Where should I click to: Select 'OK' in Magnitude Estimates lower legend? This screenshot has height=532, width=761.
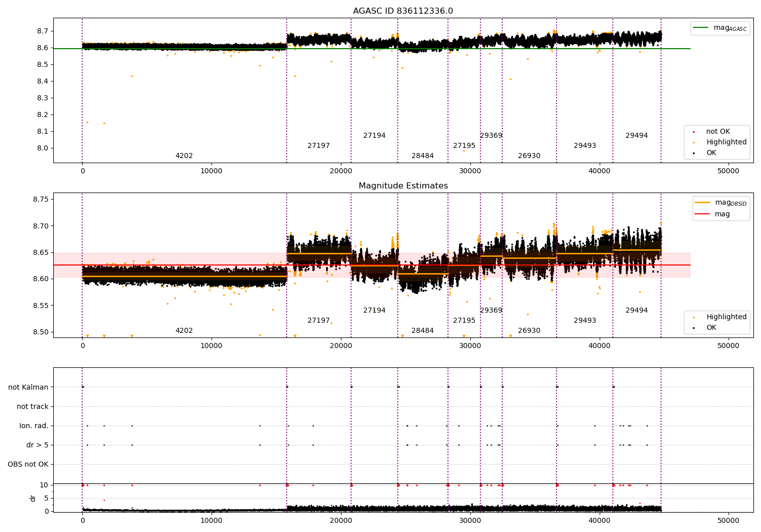[711, 328]
